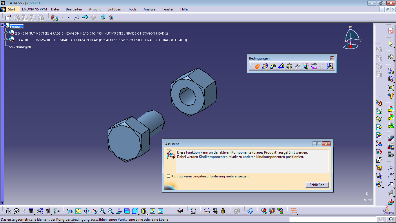
Task: Pick the Contact constraint tool in Bedingungen
Action: (x=265, y=66)
